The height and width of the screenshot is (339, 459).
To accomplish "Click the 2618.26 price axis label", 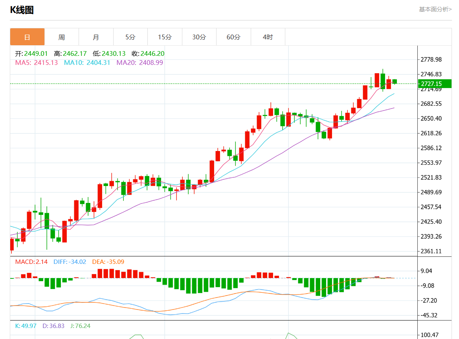I will pyautogui.click(x=431, y=133).
